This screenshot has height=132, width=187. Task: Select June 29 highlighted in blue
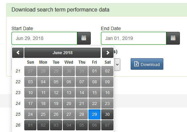95,114
